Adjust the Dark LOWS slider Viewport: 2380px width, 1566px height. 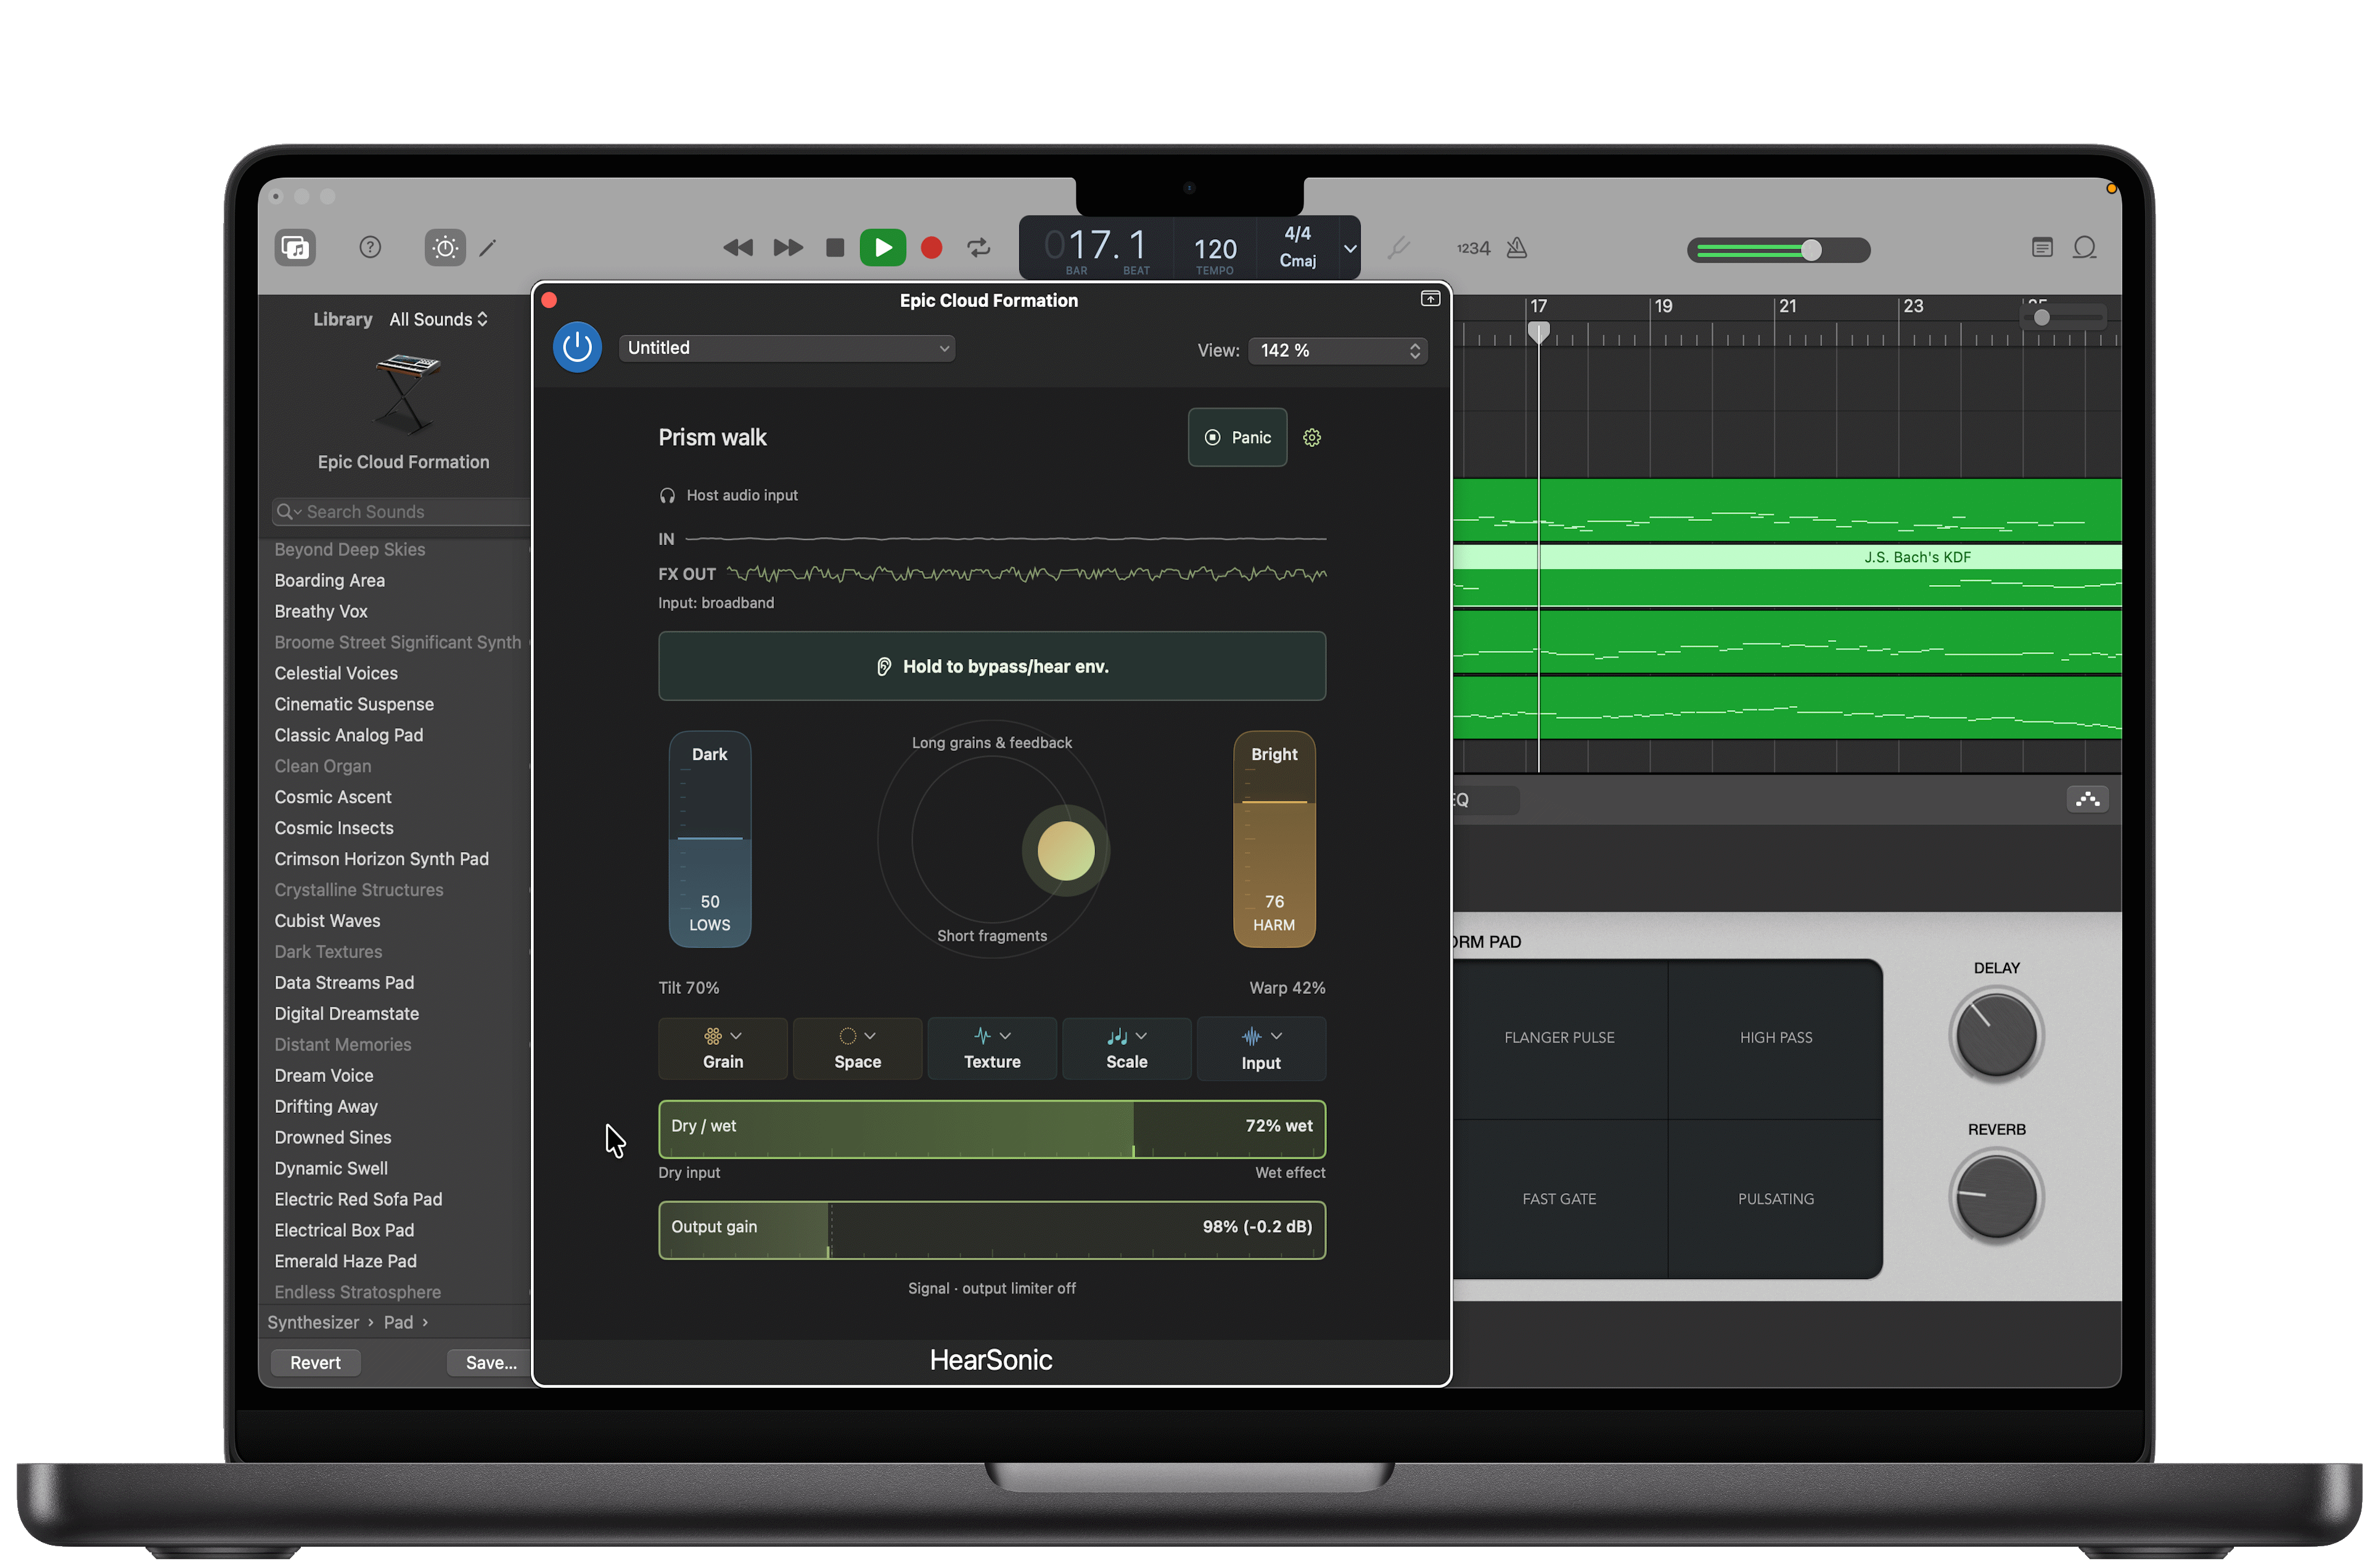(710, 838)
